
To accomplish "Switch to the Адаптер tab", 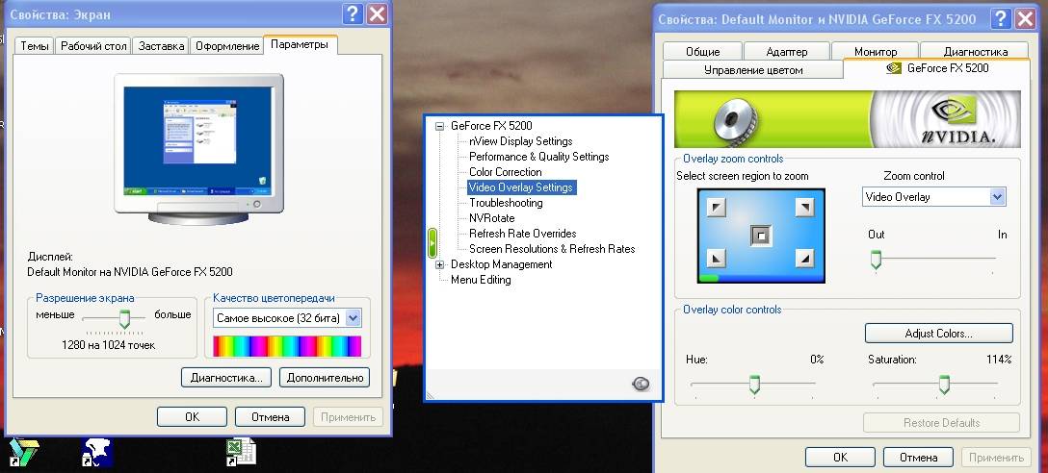I will click(787, 51).
